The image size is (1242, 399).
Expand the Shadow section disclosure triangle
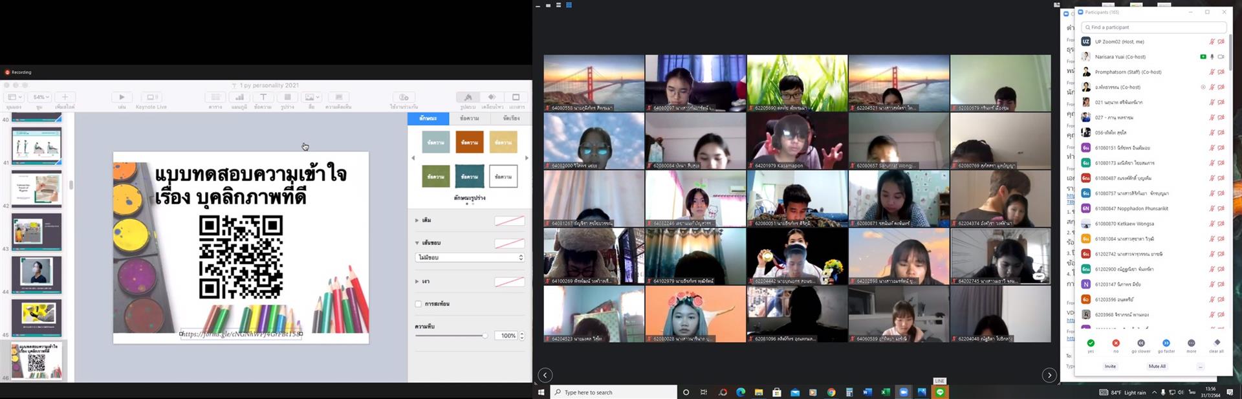pyautogui.click(x=417, y=281)
